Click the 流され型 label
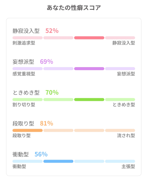Image resolution: width=147 pixels, height=179 pixels. (x=126, y=135)
